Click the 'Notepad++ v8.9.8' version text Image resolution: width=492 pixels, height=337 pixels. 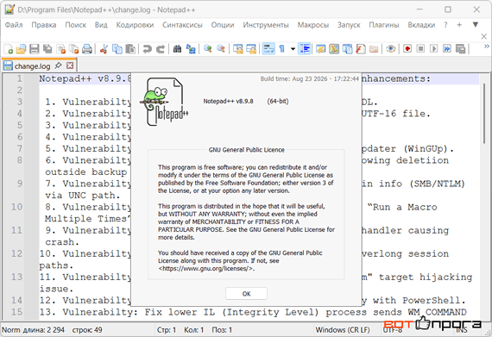[x=229, y=101]
